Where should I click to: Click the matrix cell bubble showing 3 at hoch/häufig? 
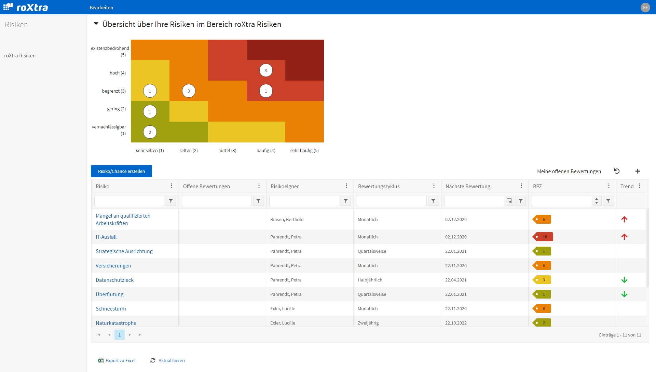[266, 70]
